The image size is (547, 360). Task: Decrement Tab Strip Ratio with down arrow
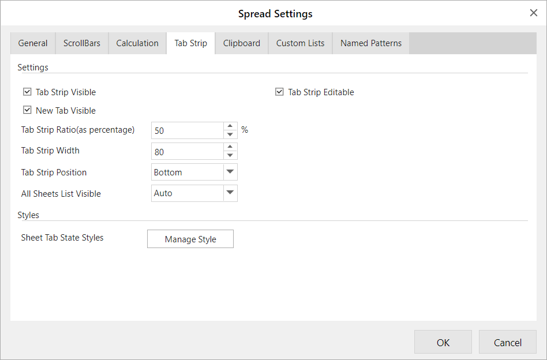tap(230, 134)
